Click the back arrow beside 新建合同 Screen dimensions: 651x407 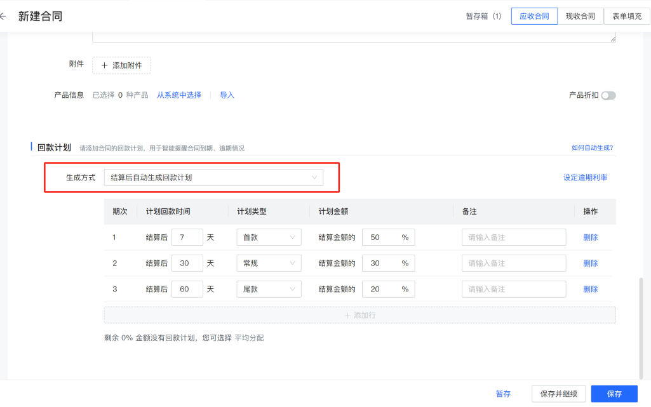tap(3, 16)
